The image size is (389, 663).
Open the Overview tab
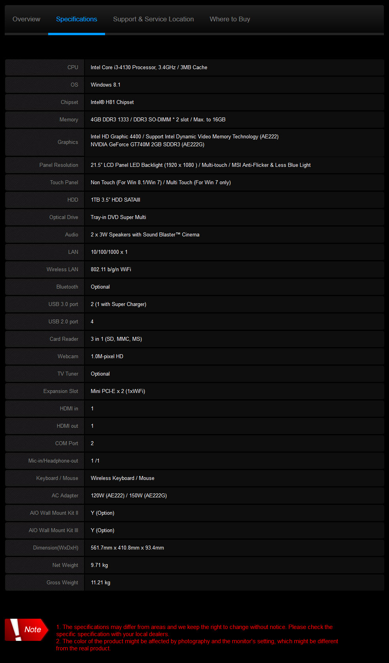coord(26,19)
